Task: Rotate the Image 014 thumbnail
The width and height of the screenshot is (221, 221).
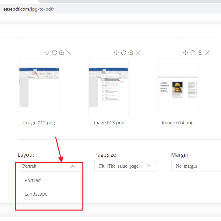Action: 193,53
